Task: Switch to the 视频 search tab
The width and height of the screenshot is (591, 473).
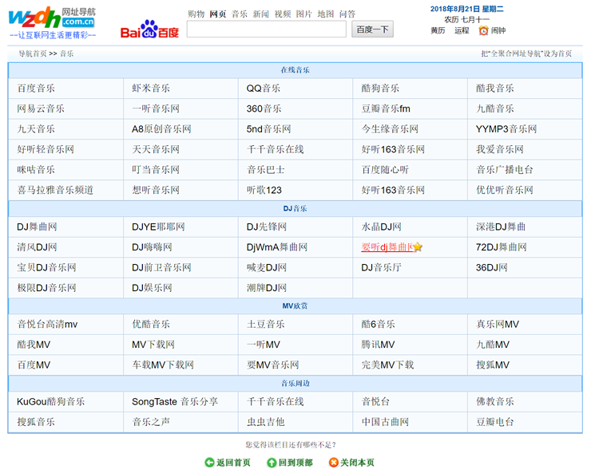Action: click(283, 14)
